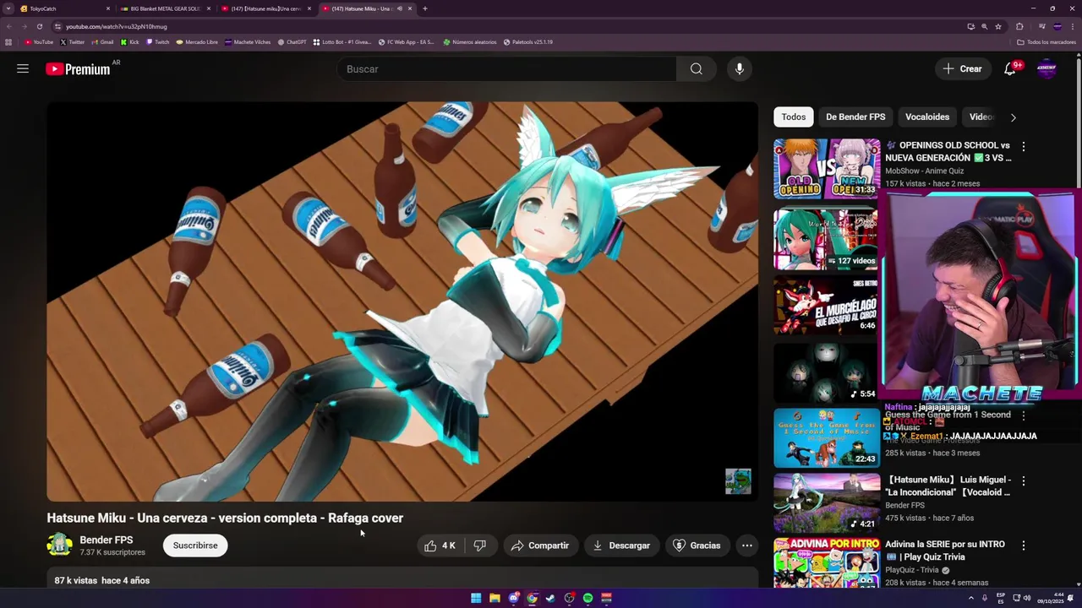Open the 22:43 Guess the Game thumbnail
1082x608 pixels.
click(x=827, y=438)
